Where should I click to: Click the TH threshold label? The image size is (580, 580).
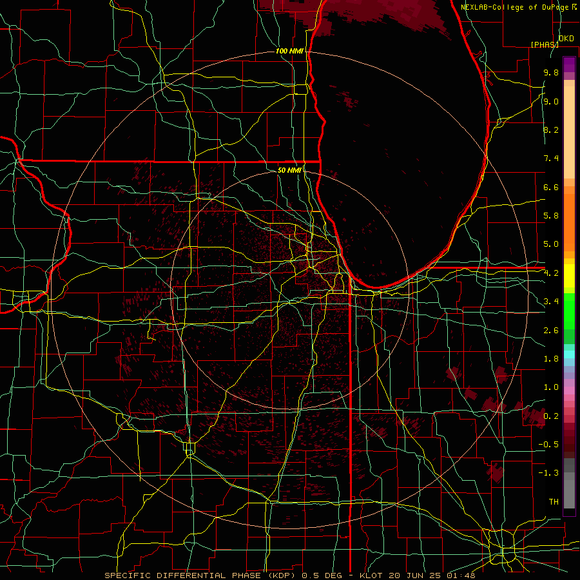point(554,502)
